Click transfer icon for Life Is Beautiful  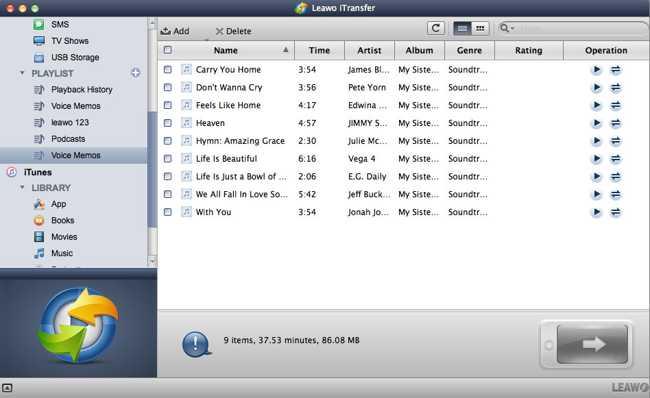pos(616,159)
